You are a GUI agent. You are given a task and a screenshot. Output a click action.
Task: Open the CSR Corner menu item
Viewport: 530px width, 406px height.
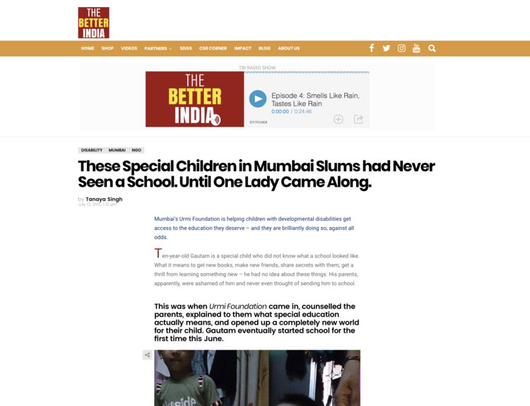(213, 48)
